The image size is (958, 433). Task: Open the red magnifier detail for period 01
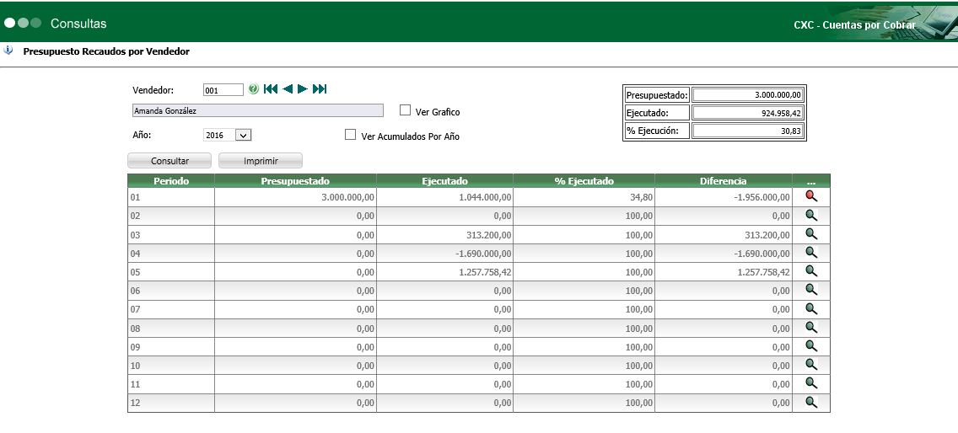(811, 196)
